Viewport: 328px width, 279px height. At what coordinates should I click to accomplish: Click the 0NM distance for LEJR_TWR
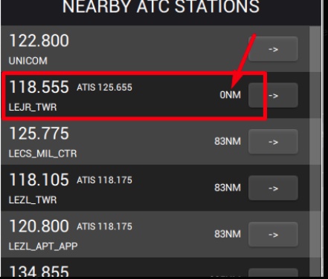pyautogui.click(x=230, y=95)
